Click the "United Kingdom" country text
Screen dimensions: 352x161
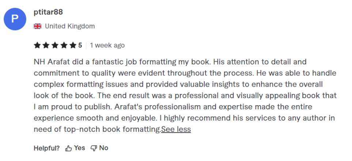coord(70,26)
